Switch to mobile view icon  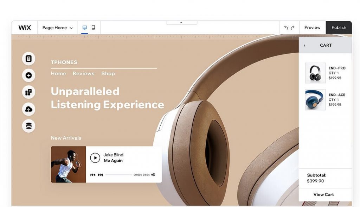pyautogui.click(x=93, y=27)
